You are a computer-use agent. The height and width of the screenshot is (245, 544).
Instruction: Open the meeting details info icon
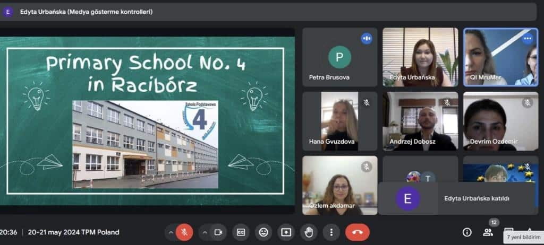pyautogui.click(x=467, y=232)
